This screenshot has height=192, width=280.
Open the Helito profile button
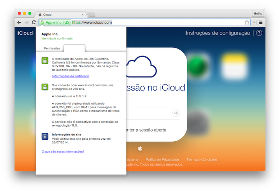tap(258, 13)
